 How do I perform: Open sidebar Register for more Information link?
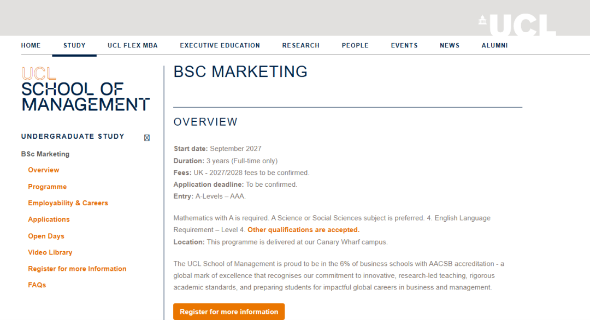[x=77, y=269]
